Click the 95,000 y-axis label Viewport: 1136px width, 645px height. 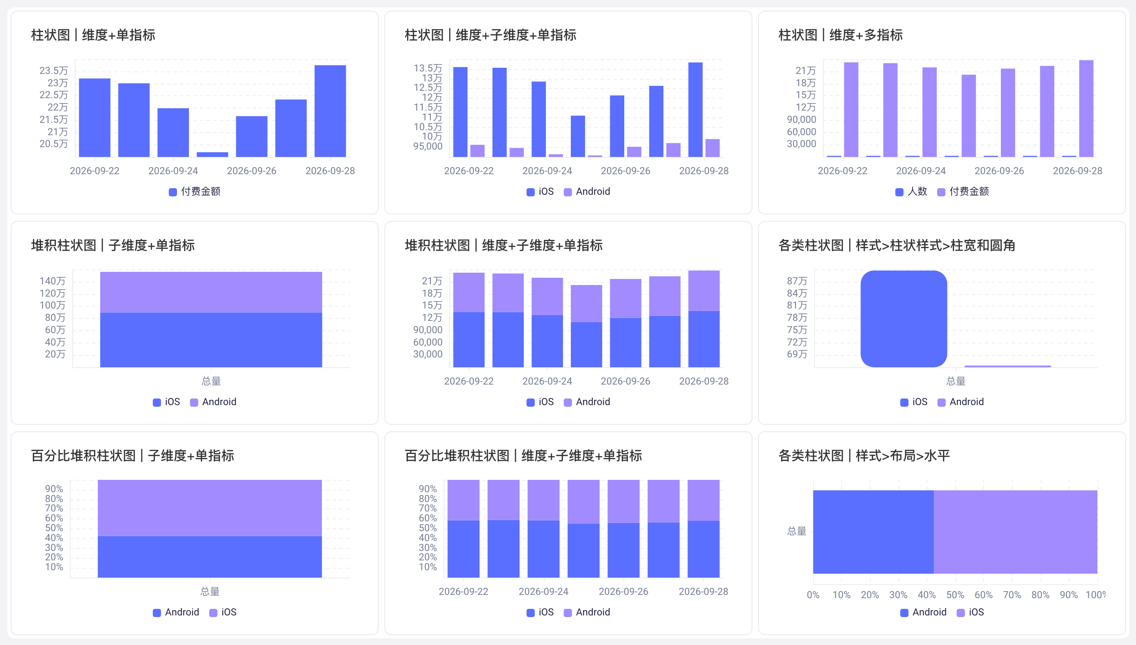click(428, 147)
